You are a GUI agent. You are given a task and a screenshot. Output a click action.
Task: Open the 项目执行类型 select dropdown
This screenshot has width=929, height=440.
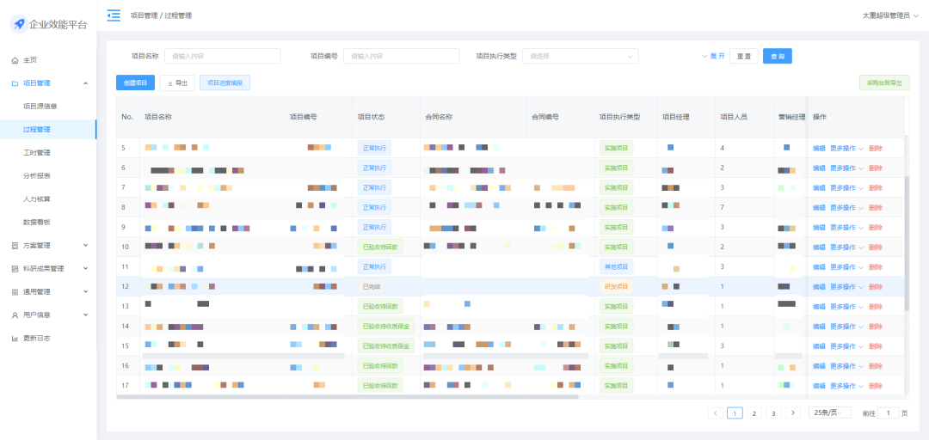coord(580,56)
